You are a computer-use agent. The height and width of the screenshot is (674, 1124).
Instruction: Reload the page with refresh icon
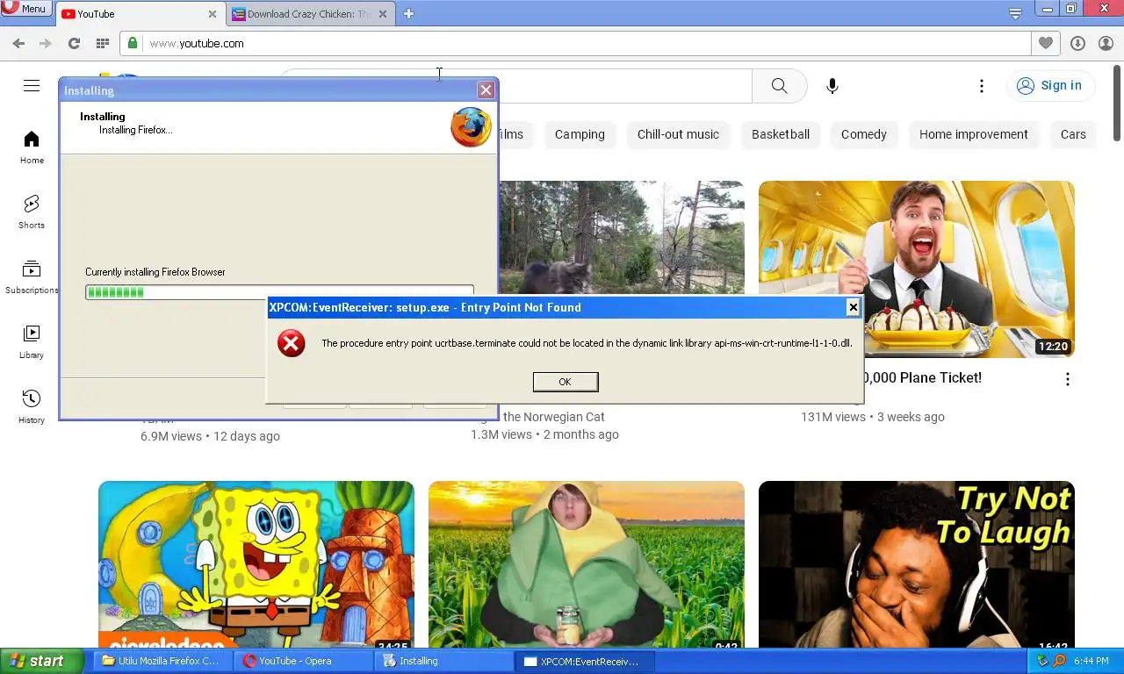pos(74,43)
